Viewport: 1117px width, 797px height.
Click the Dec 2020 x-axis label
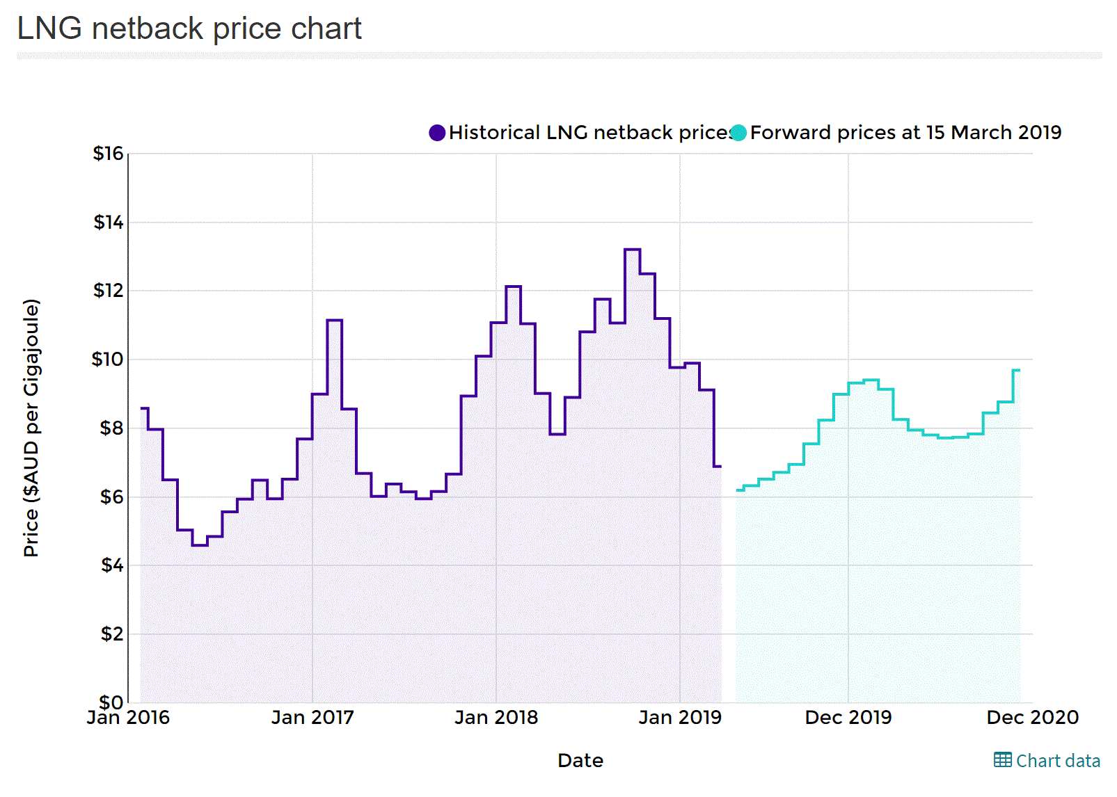[1032, 718]
